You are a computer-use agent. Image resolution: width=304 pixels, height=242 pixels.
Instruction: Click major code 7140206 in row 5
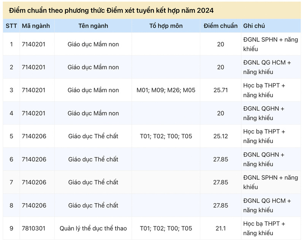(34, 136)
